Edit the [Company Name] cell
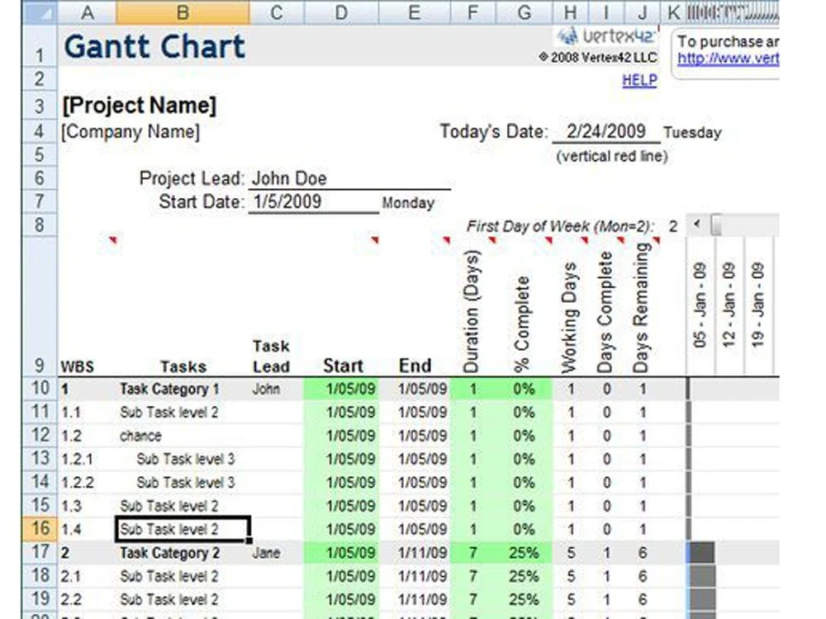The width and height of the screenshot is (826, 619). (131, 131)
